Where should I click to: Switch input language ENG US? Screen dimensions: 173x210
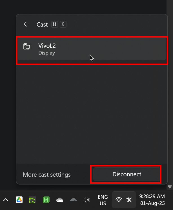[x=103, y=200]
